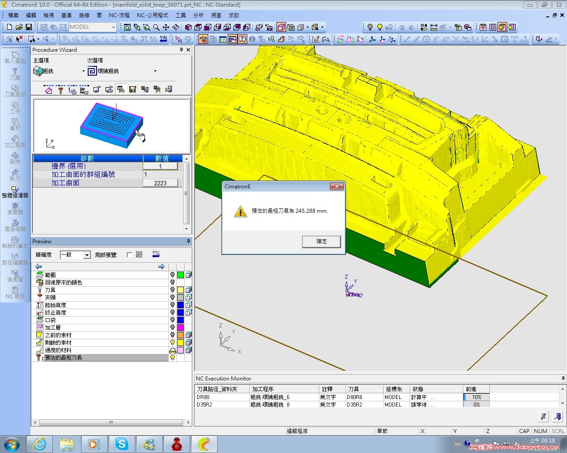Expand the box selection tool dropdown arrow

point(38,39)
